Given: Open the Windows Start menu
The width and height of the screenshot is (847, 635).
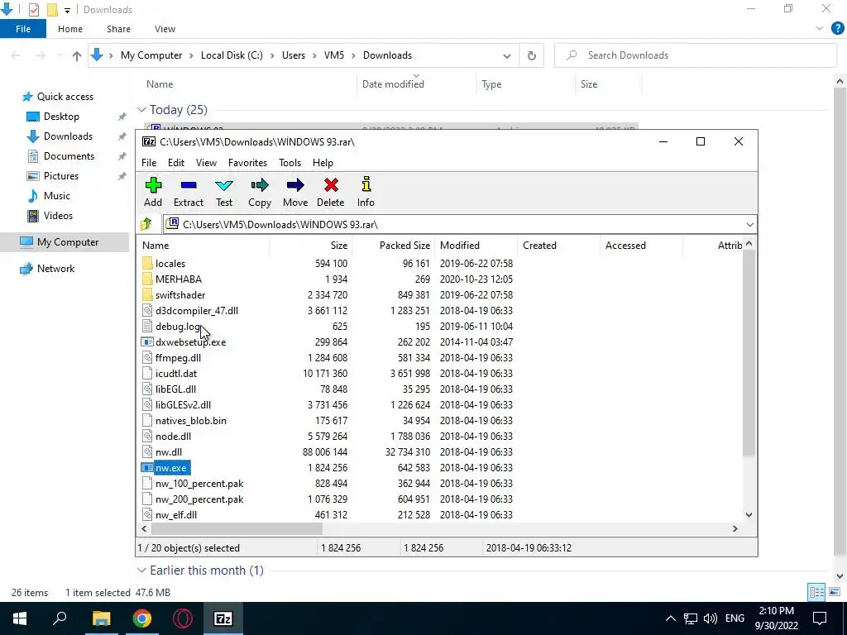Looking at the screenshot, I should 20,618.
